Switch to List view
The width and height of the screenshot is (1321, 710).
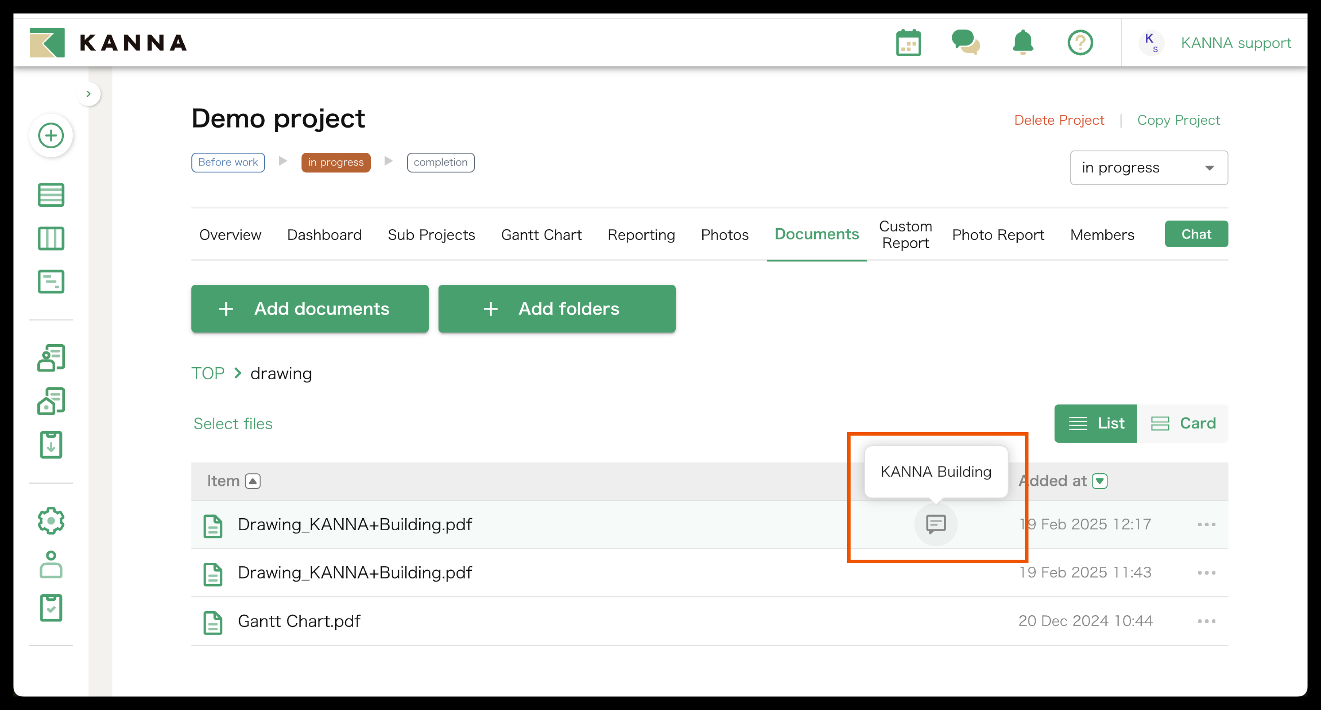point(1095,423)
